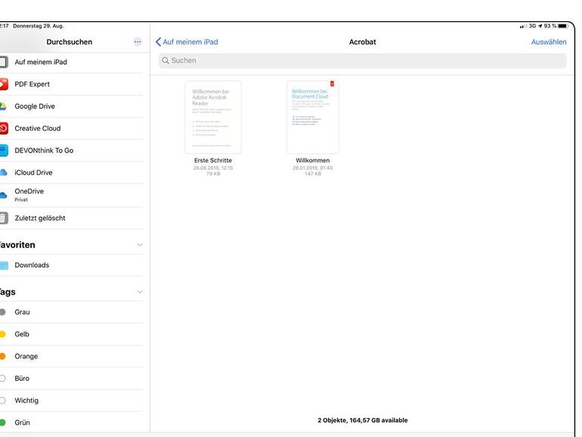This screenshot has height=437, width=582.
Task: Click the Donnerstag 29. Aug. date in status bar
Action: coord(39,26)
